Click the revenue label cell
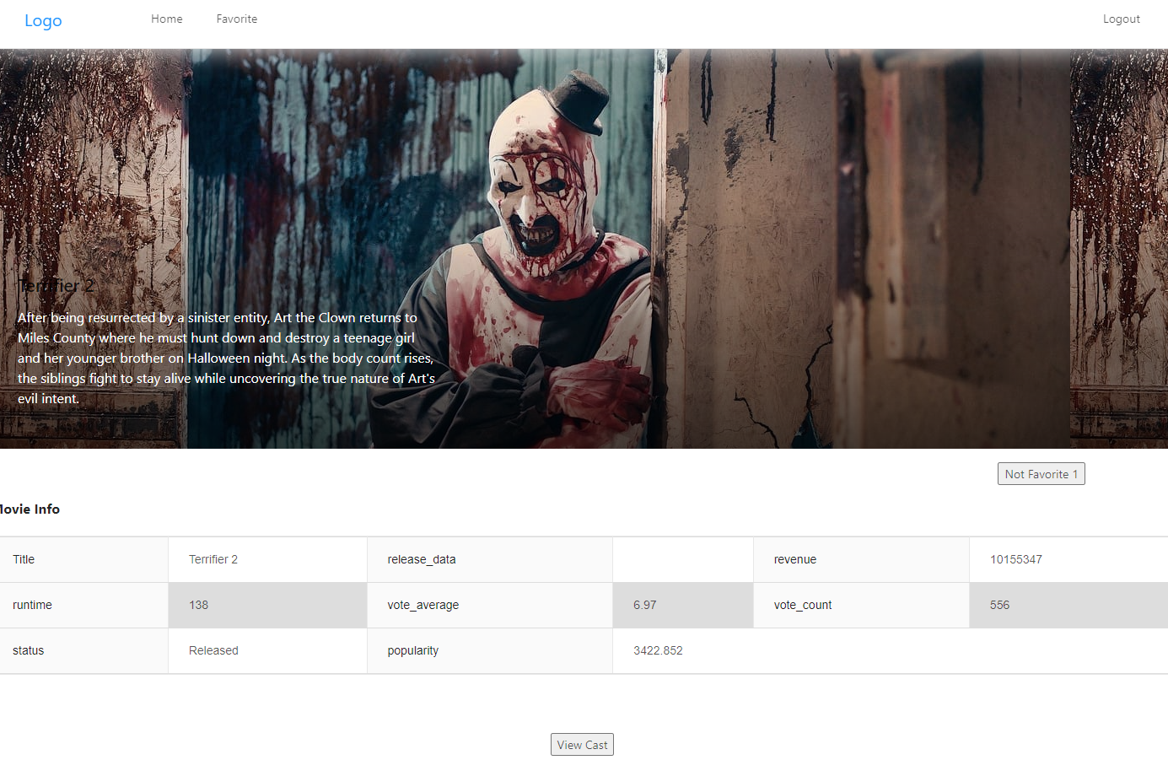 pyautogui.click(x=861, y=559)
